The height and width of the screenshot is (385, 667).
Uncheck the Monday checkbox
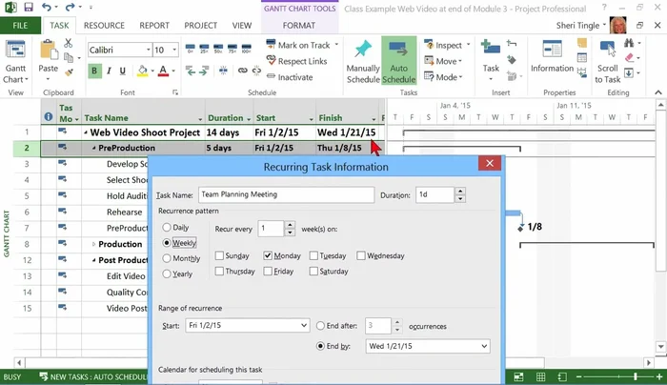tap(268, 255)
